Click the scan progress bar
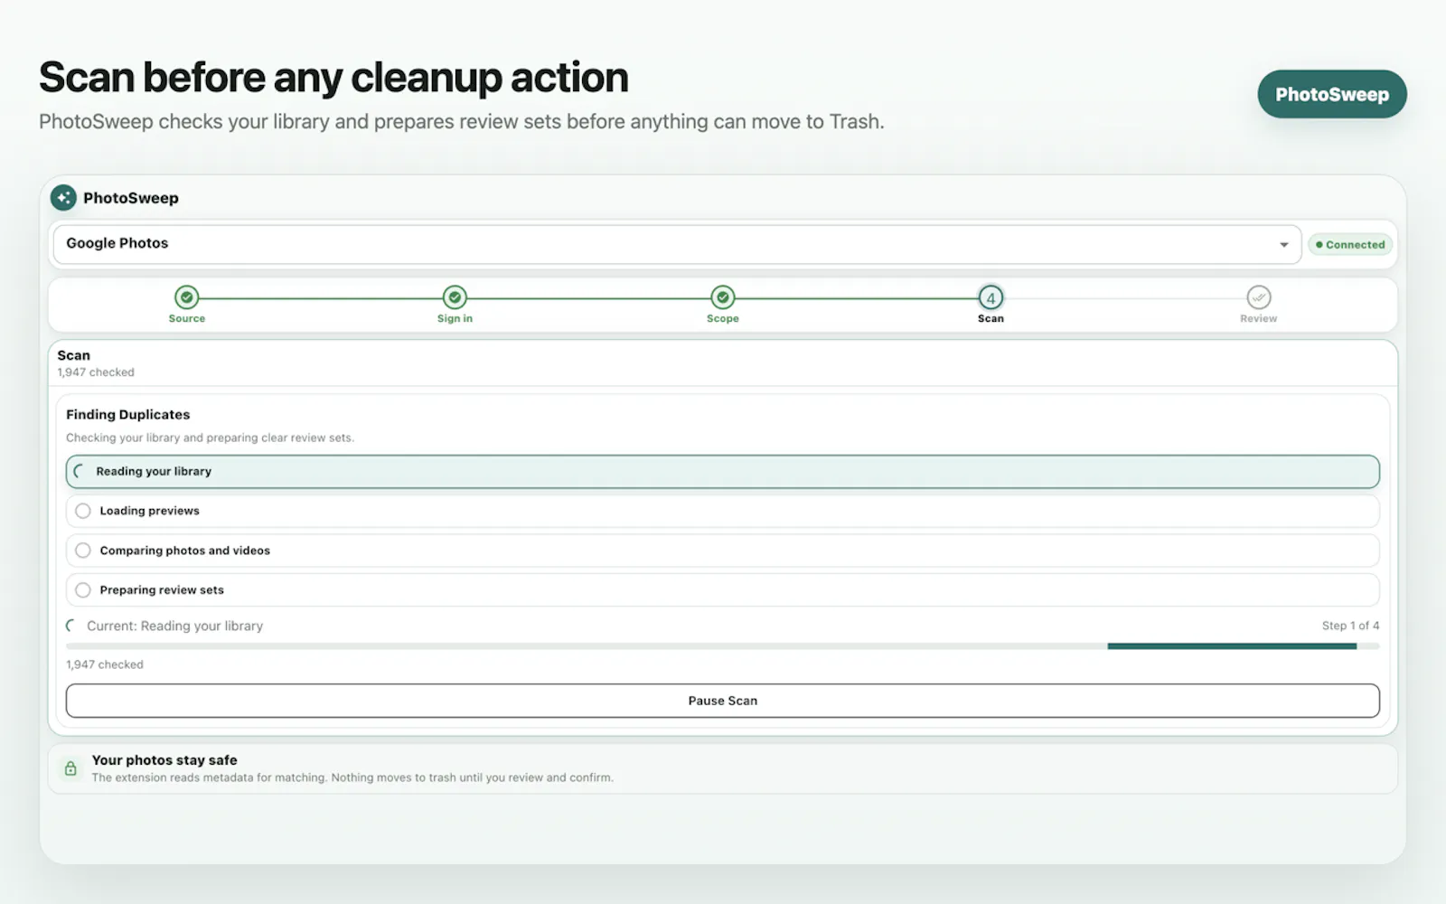The height and width of the screenshot is (904, 1446). (723, 646)
